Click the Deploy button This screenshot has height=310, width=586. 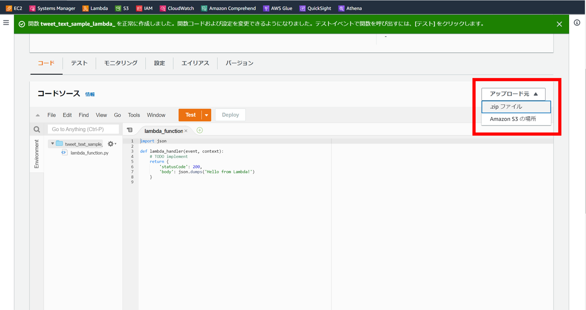230,115
